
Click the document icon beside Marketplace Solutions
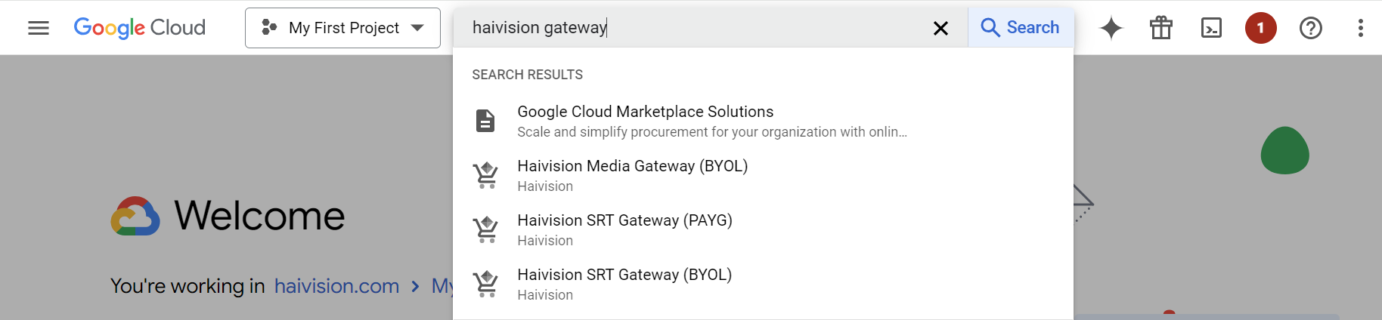pyautogui.click(x=485, y=121)
